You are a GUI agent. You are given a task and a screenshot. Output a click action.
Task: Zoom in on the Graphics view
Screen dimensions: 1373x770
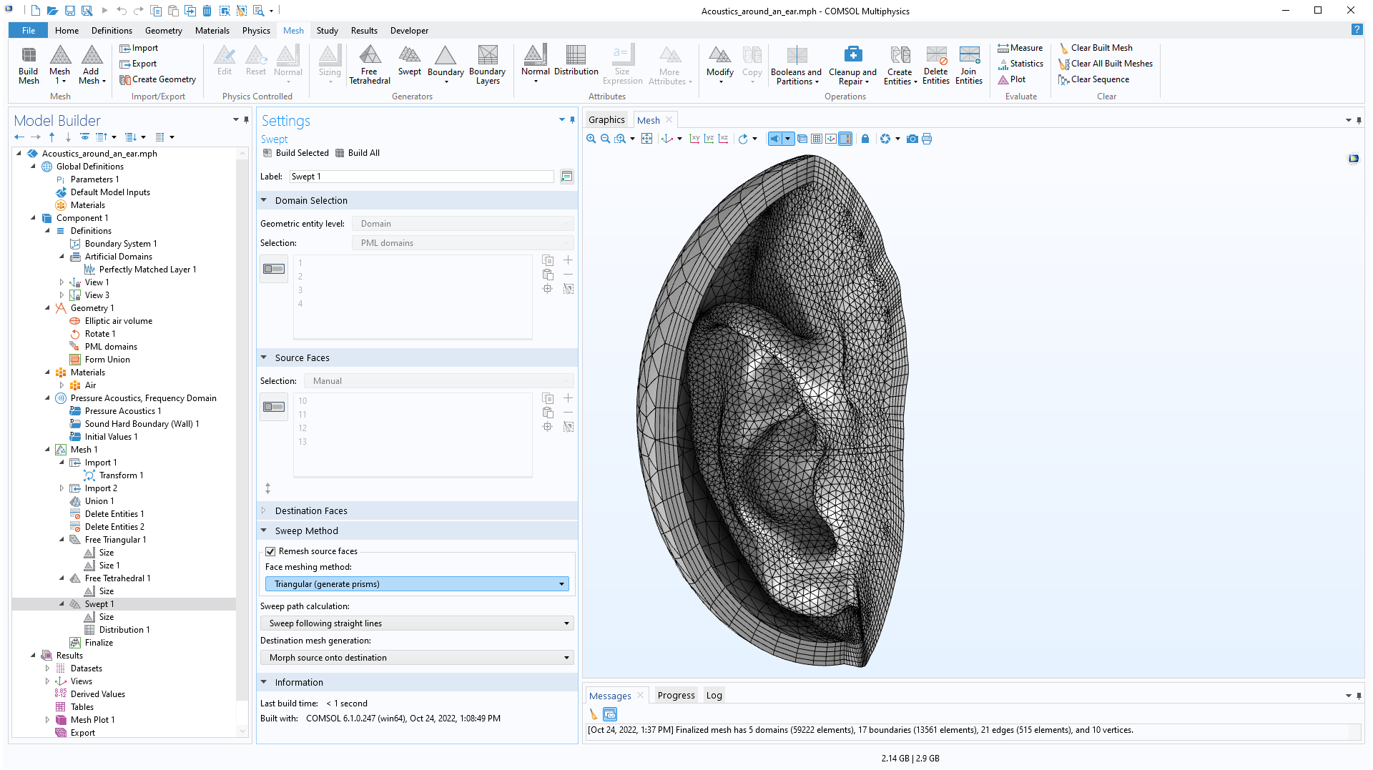pyautogui.click(x=591, y=139)
